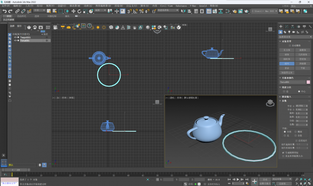Open the Standard Primitives category dropdown
313x186 pixels.
pos(295,37)
